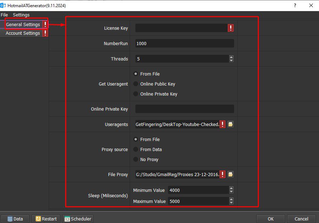Viewport: 319px width, 223px height.
Task: Click the warning icon on General Settings
Action: point(45,25)
